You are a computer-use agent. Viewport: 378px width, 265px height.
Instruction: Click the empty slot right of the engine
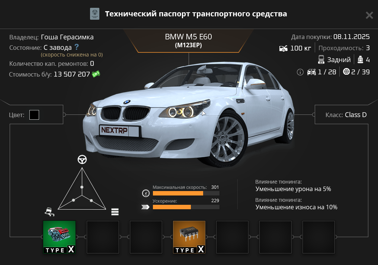coord(103,237)
